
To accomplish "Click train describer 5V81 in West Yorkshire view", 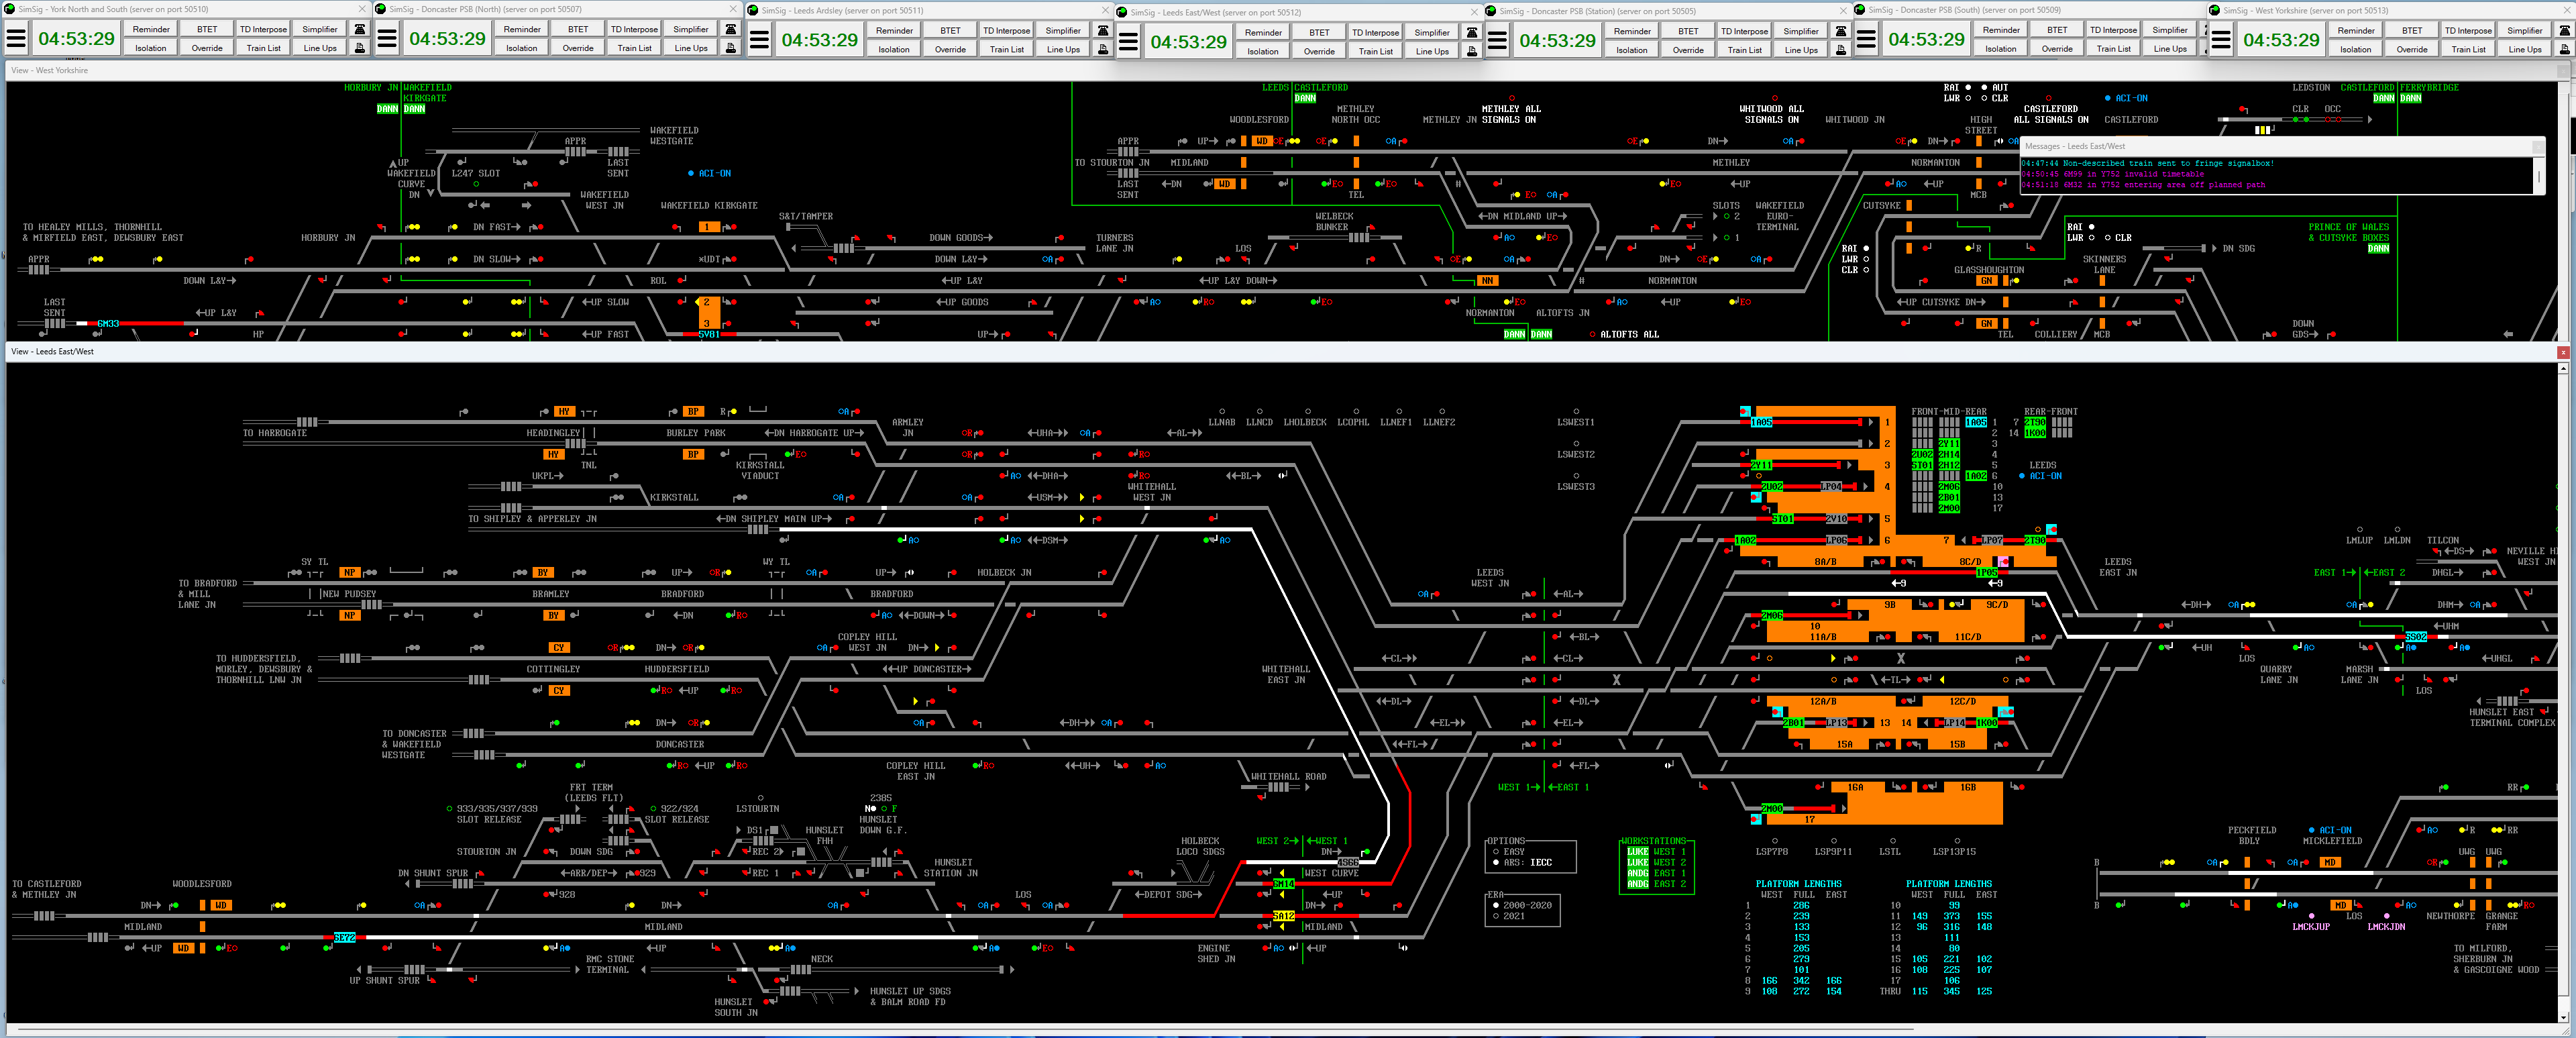I will (x=709, y=334).
